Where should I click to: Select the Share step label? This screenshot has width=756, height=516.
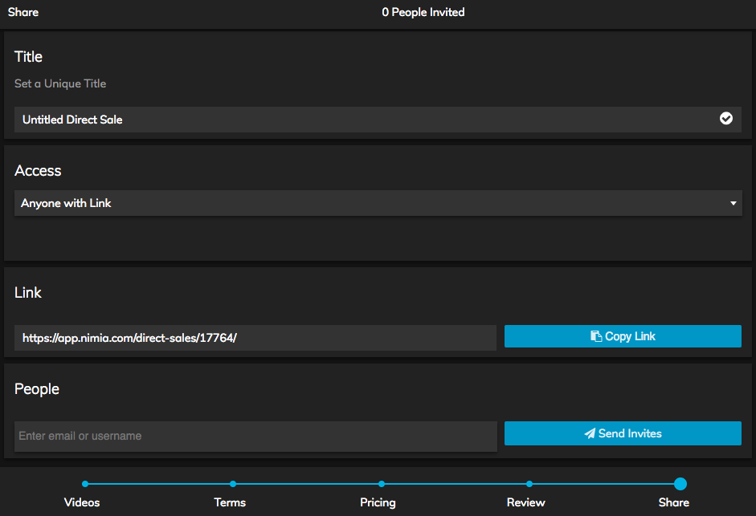pos(673,502)
